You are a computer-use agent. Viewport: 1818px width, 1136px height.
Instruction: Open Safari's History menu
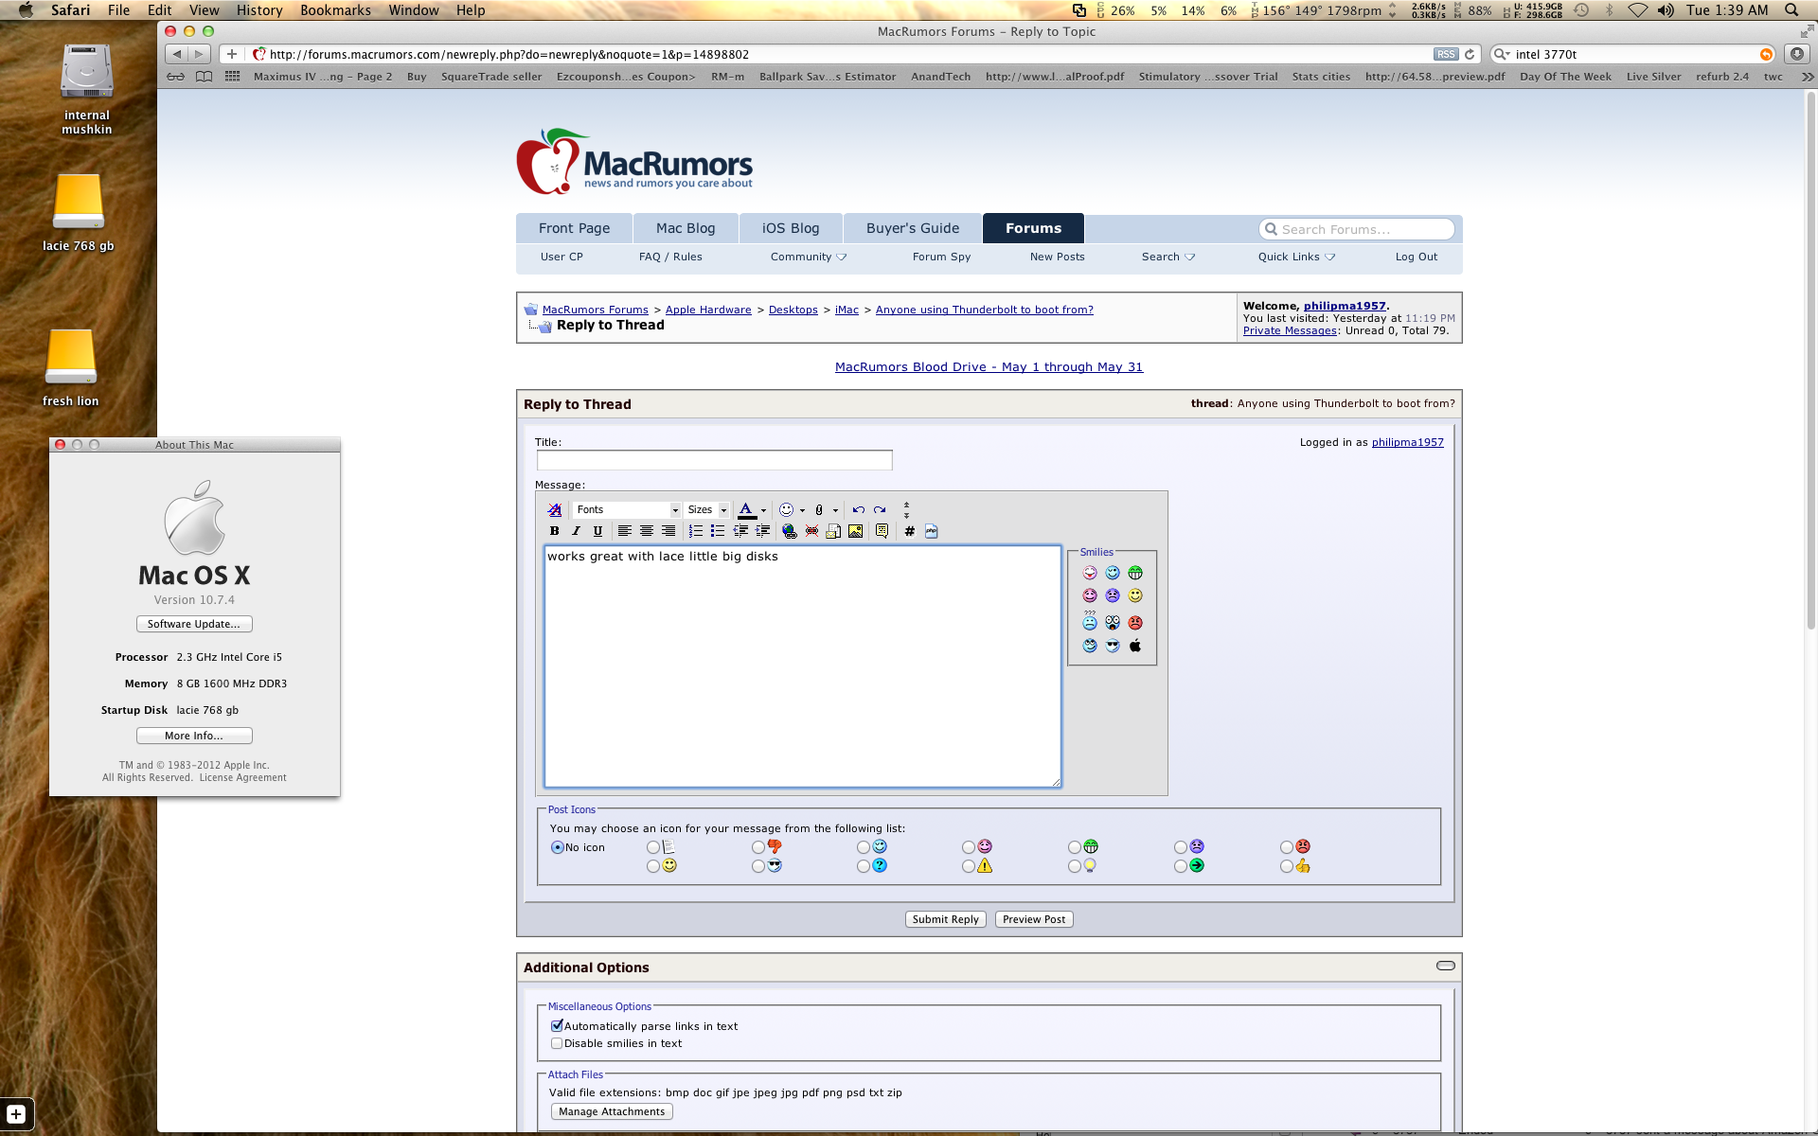point(259,10)
